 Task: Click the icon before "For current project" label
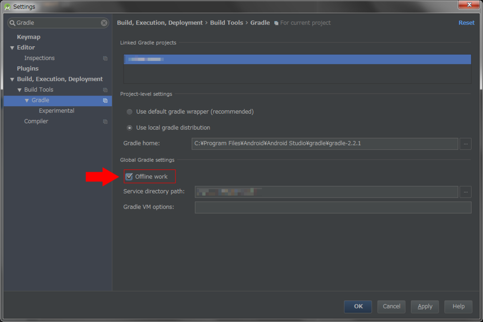(277, 23)
